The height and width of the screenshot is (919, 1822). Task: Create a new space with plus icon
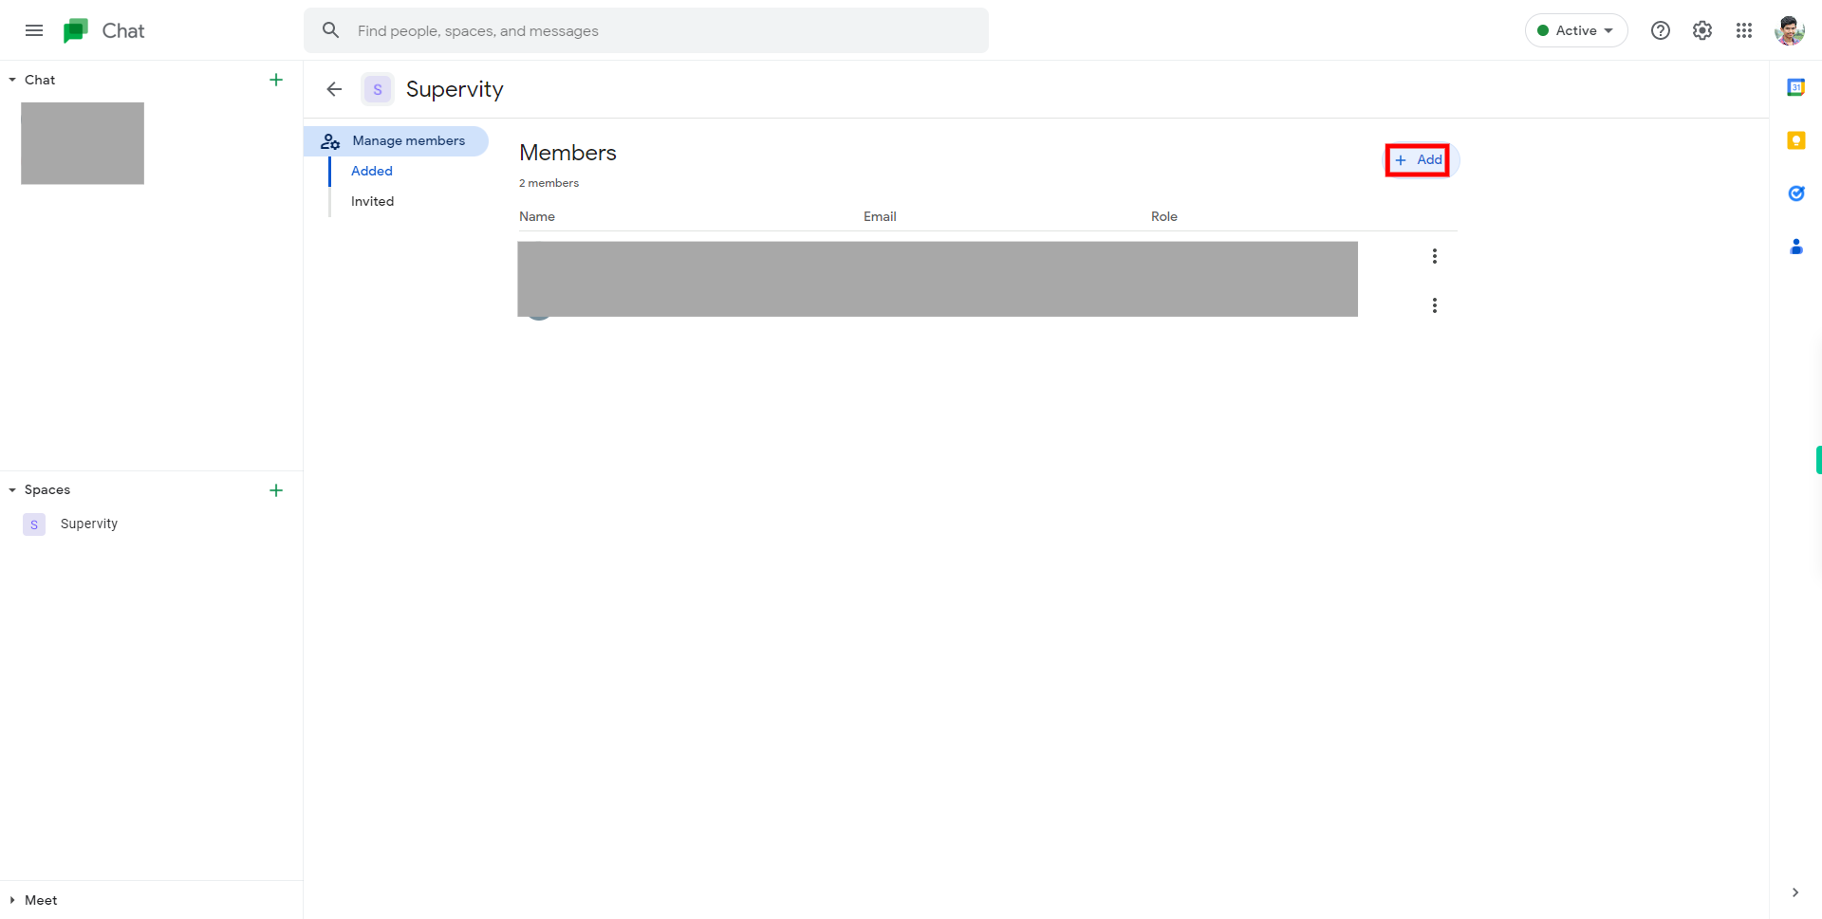pos(276,490)
